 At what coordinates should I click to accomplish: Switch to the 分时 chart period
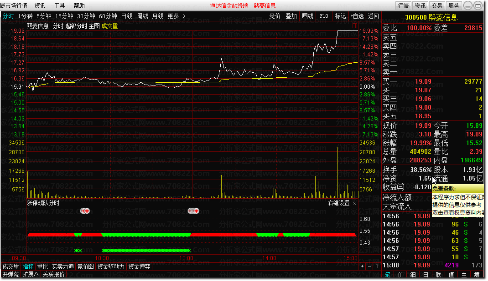(8, 16)
